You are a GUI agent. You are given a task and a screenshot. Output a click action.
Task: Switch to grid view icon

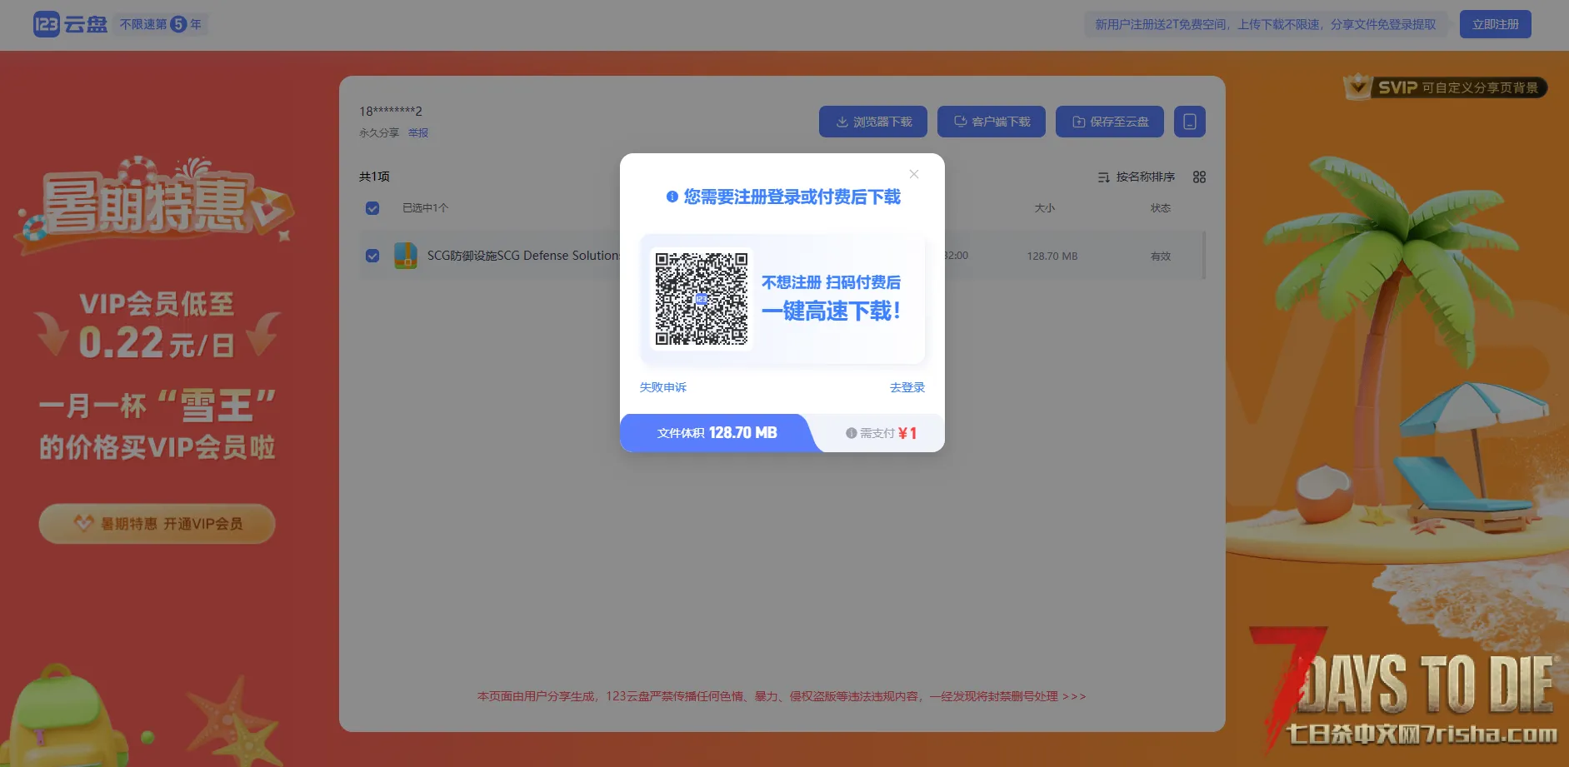[1199, 177]
